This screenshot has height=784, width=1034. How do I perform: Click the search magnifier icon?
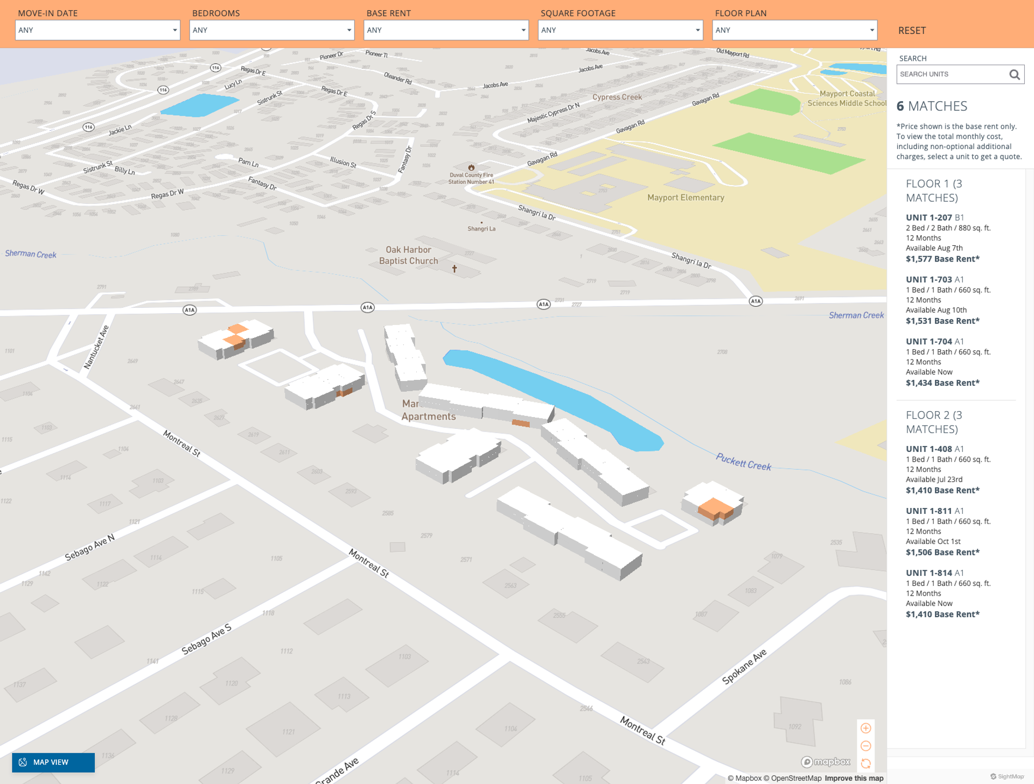pos(1014,75)
